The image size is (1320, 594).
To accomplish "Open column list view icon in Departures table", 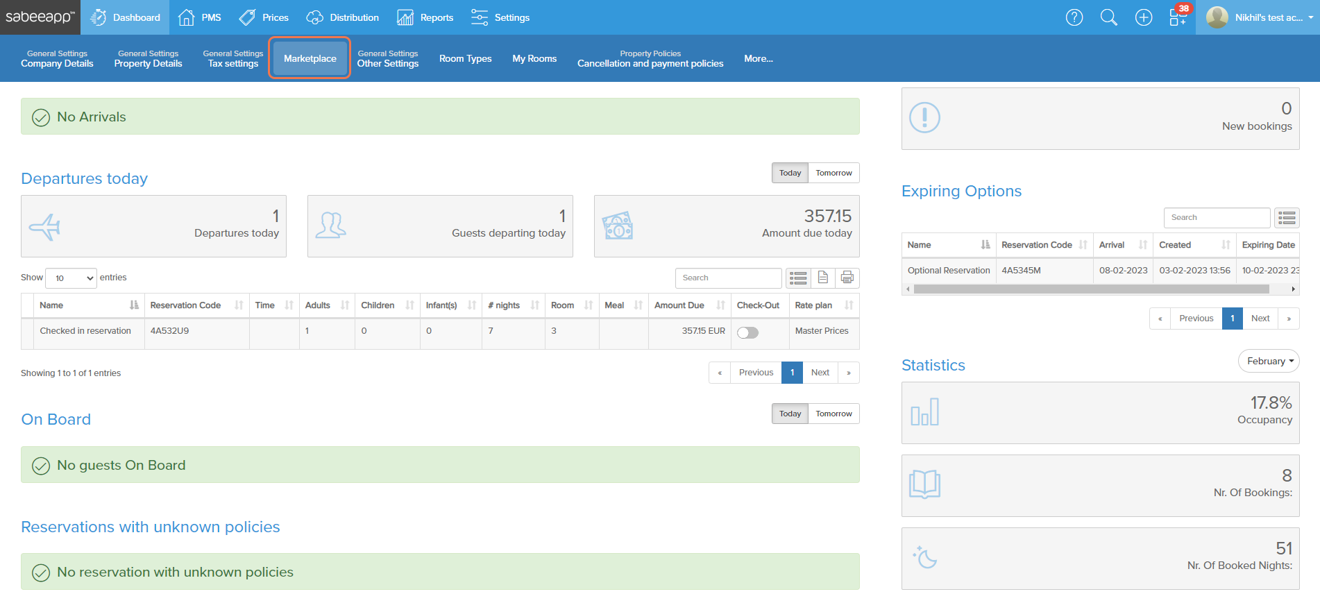I will (799, 278).
